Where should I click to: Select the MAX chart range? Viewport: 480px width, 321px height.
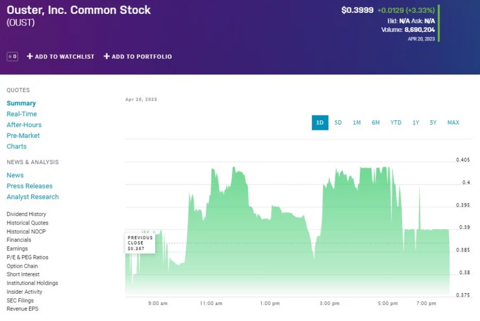(x=453, y=122)
